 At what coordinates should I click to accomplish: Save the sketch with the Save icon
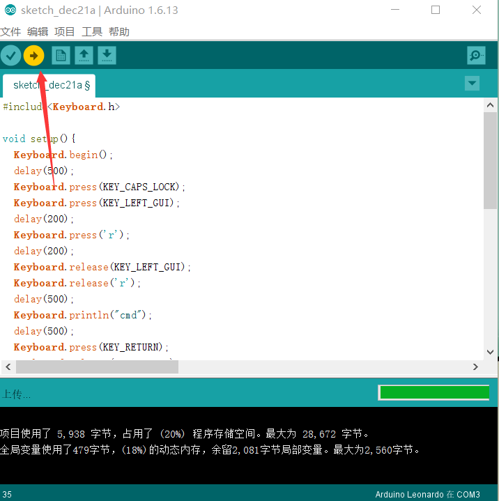107,56
